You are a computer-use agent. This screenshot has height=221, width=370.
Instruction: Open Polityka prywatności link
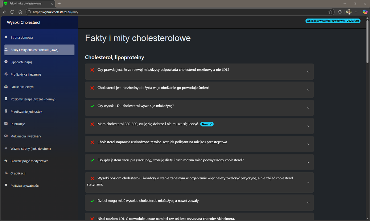pos(39,186)
